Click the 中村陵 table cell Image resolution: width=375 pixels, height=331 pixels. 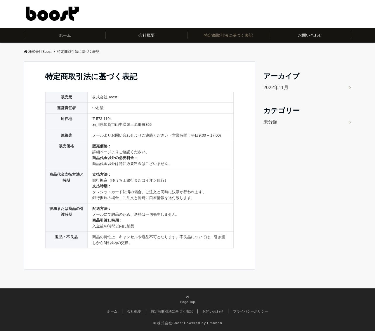(160, 108)
